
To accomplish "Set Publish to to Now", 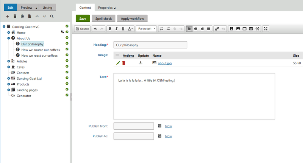I will point(168,136).
